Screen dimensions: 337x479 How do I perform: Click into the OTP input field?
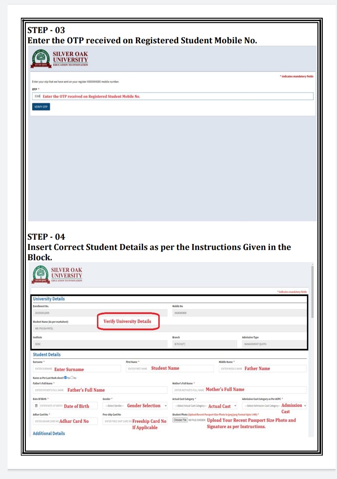point(172,96)
